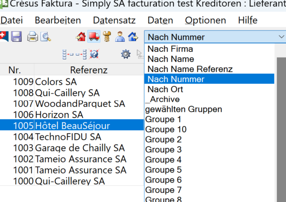Select row 1002 Tameio Assurance SA

[72, 159]
